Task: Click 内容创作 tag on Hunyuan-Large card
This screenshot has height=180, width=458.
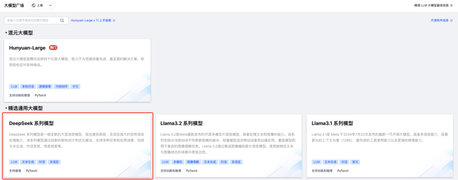Action: click(x=61, y=87)
